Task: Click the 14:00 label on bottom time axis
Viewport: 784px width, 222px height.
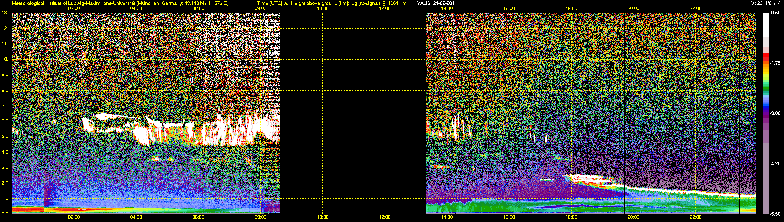Action: [447, 217]
